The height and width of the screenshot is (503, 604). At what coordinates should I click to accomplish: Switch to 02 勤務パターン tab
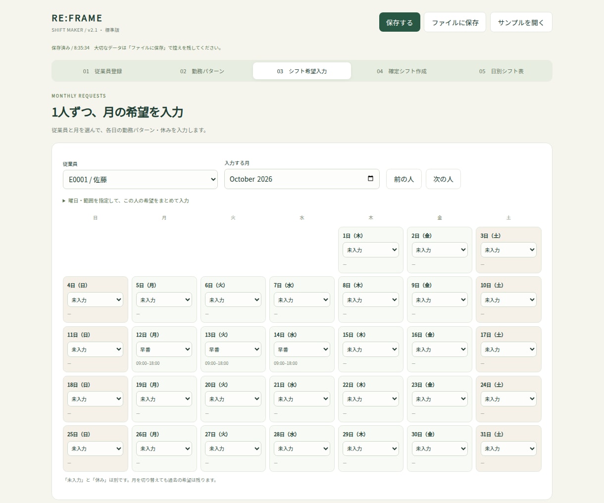[x=202, y=71]
